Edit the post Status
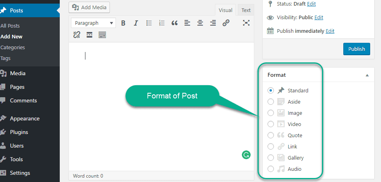 click(x=311, y=4)
